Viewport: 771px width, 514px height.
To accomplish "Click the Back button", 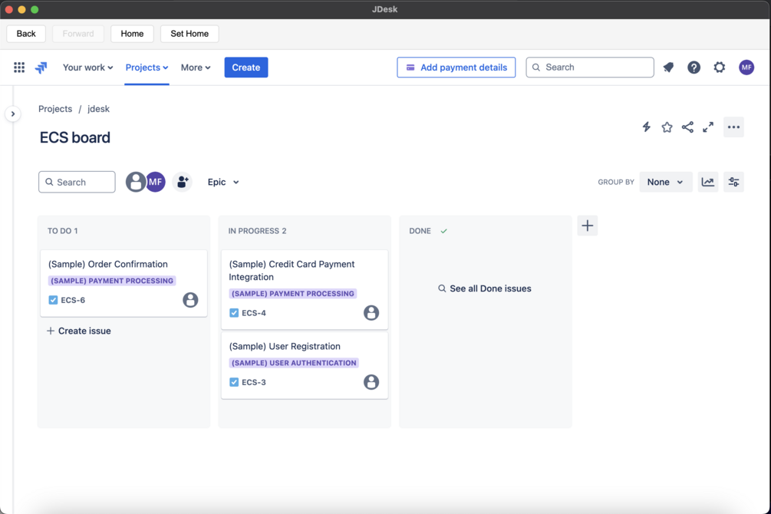I will (26, 34).
